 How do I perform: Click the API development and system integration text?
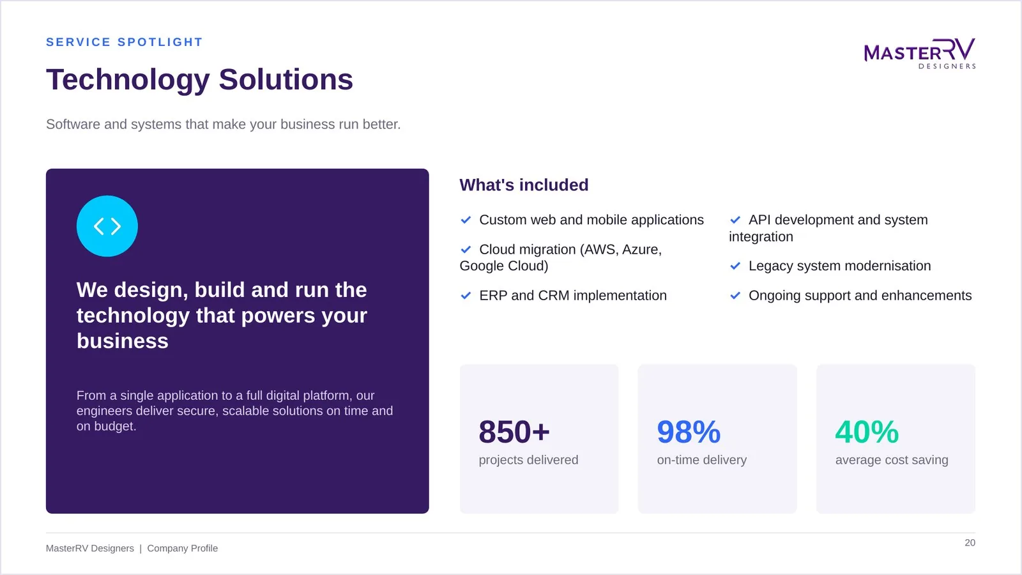pyautogui.click(x=828, y=228)
